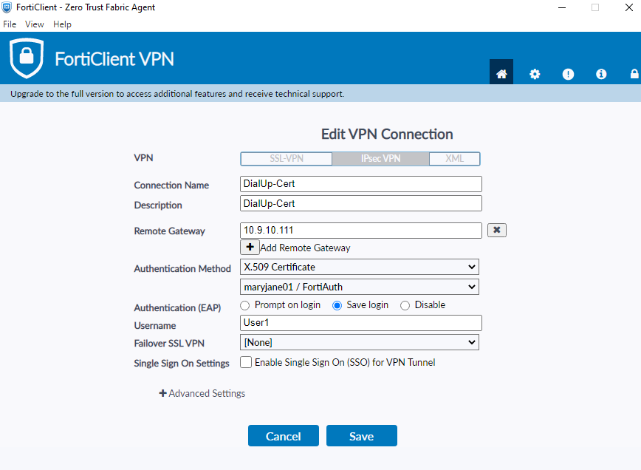Enable Single Sign On for VPN Tunnel
Image resolution: width=641 pixels, height=470 pixels.
point(246,362)
